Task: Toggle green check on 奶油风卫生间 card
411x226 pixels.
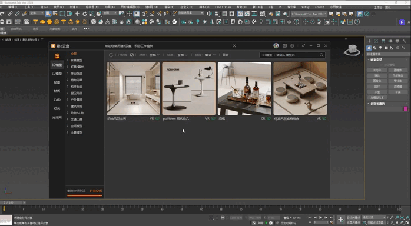Action: pyautogui.click(x=158, y=119)
